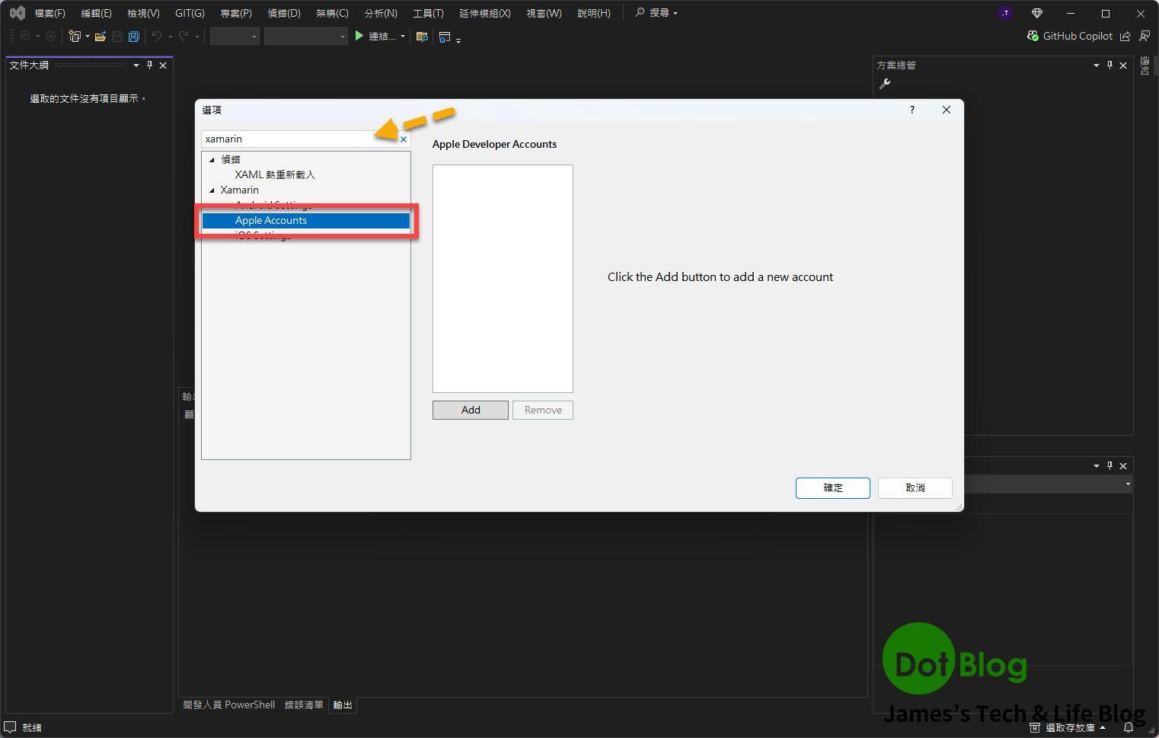This screenshot has width=1159, height=738.
Task: Open the 偵錯(D) menu
Action: click(x=284, y=13)
